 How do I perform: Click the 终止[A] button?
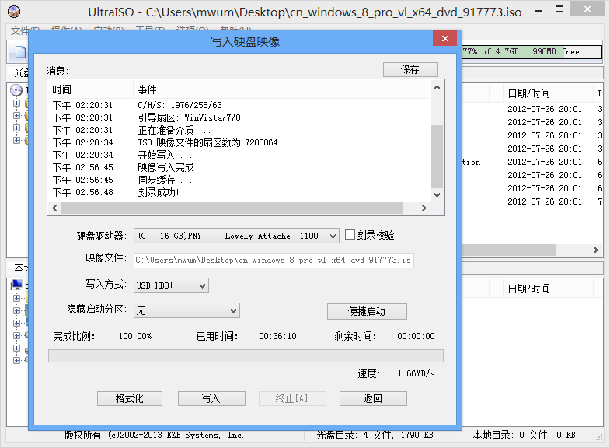coord(292,398)
